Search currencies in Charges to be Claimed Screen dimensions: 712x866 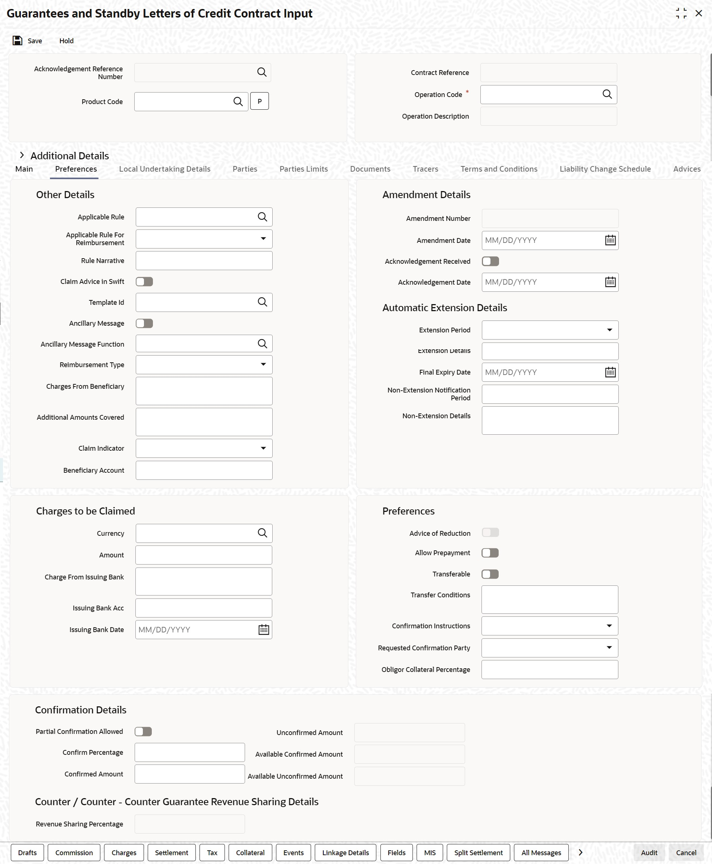[x=263, y=533]
